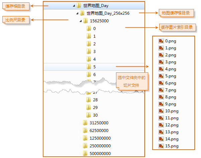The height and width of the screenshot is (158, 201).
Task: Click the image icon of 5.png
Action: (161, 76)
